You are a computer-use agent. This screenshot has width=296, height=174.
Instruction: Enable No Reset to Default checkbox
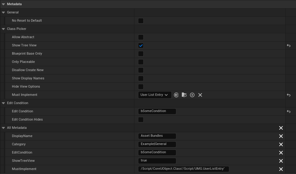click(x=141, y=21)
